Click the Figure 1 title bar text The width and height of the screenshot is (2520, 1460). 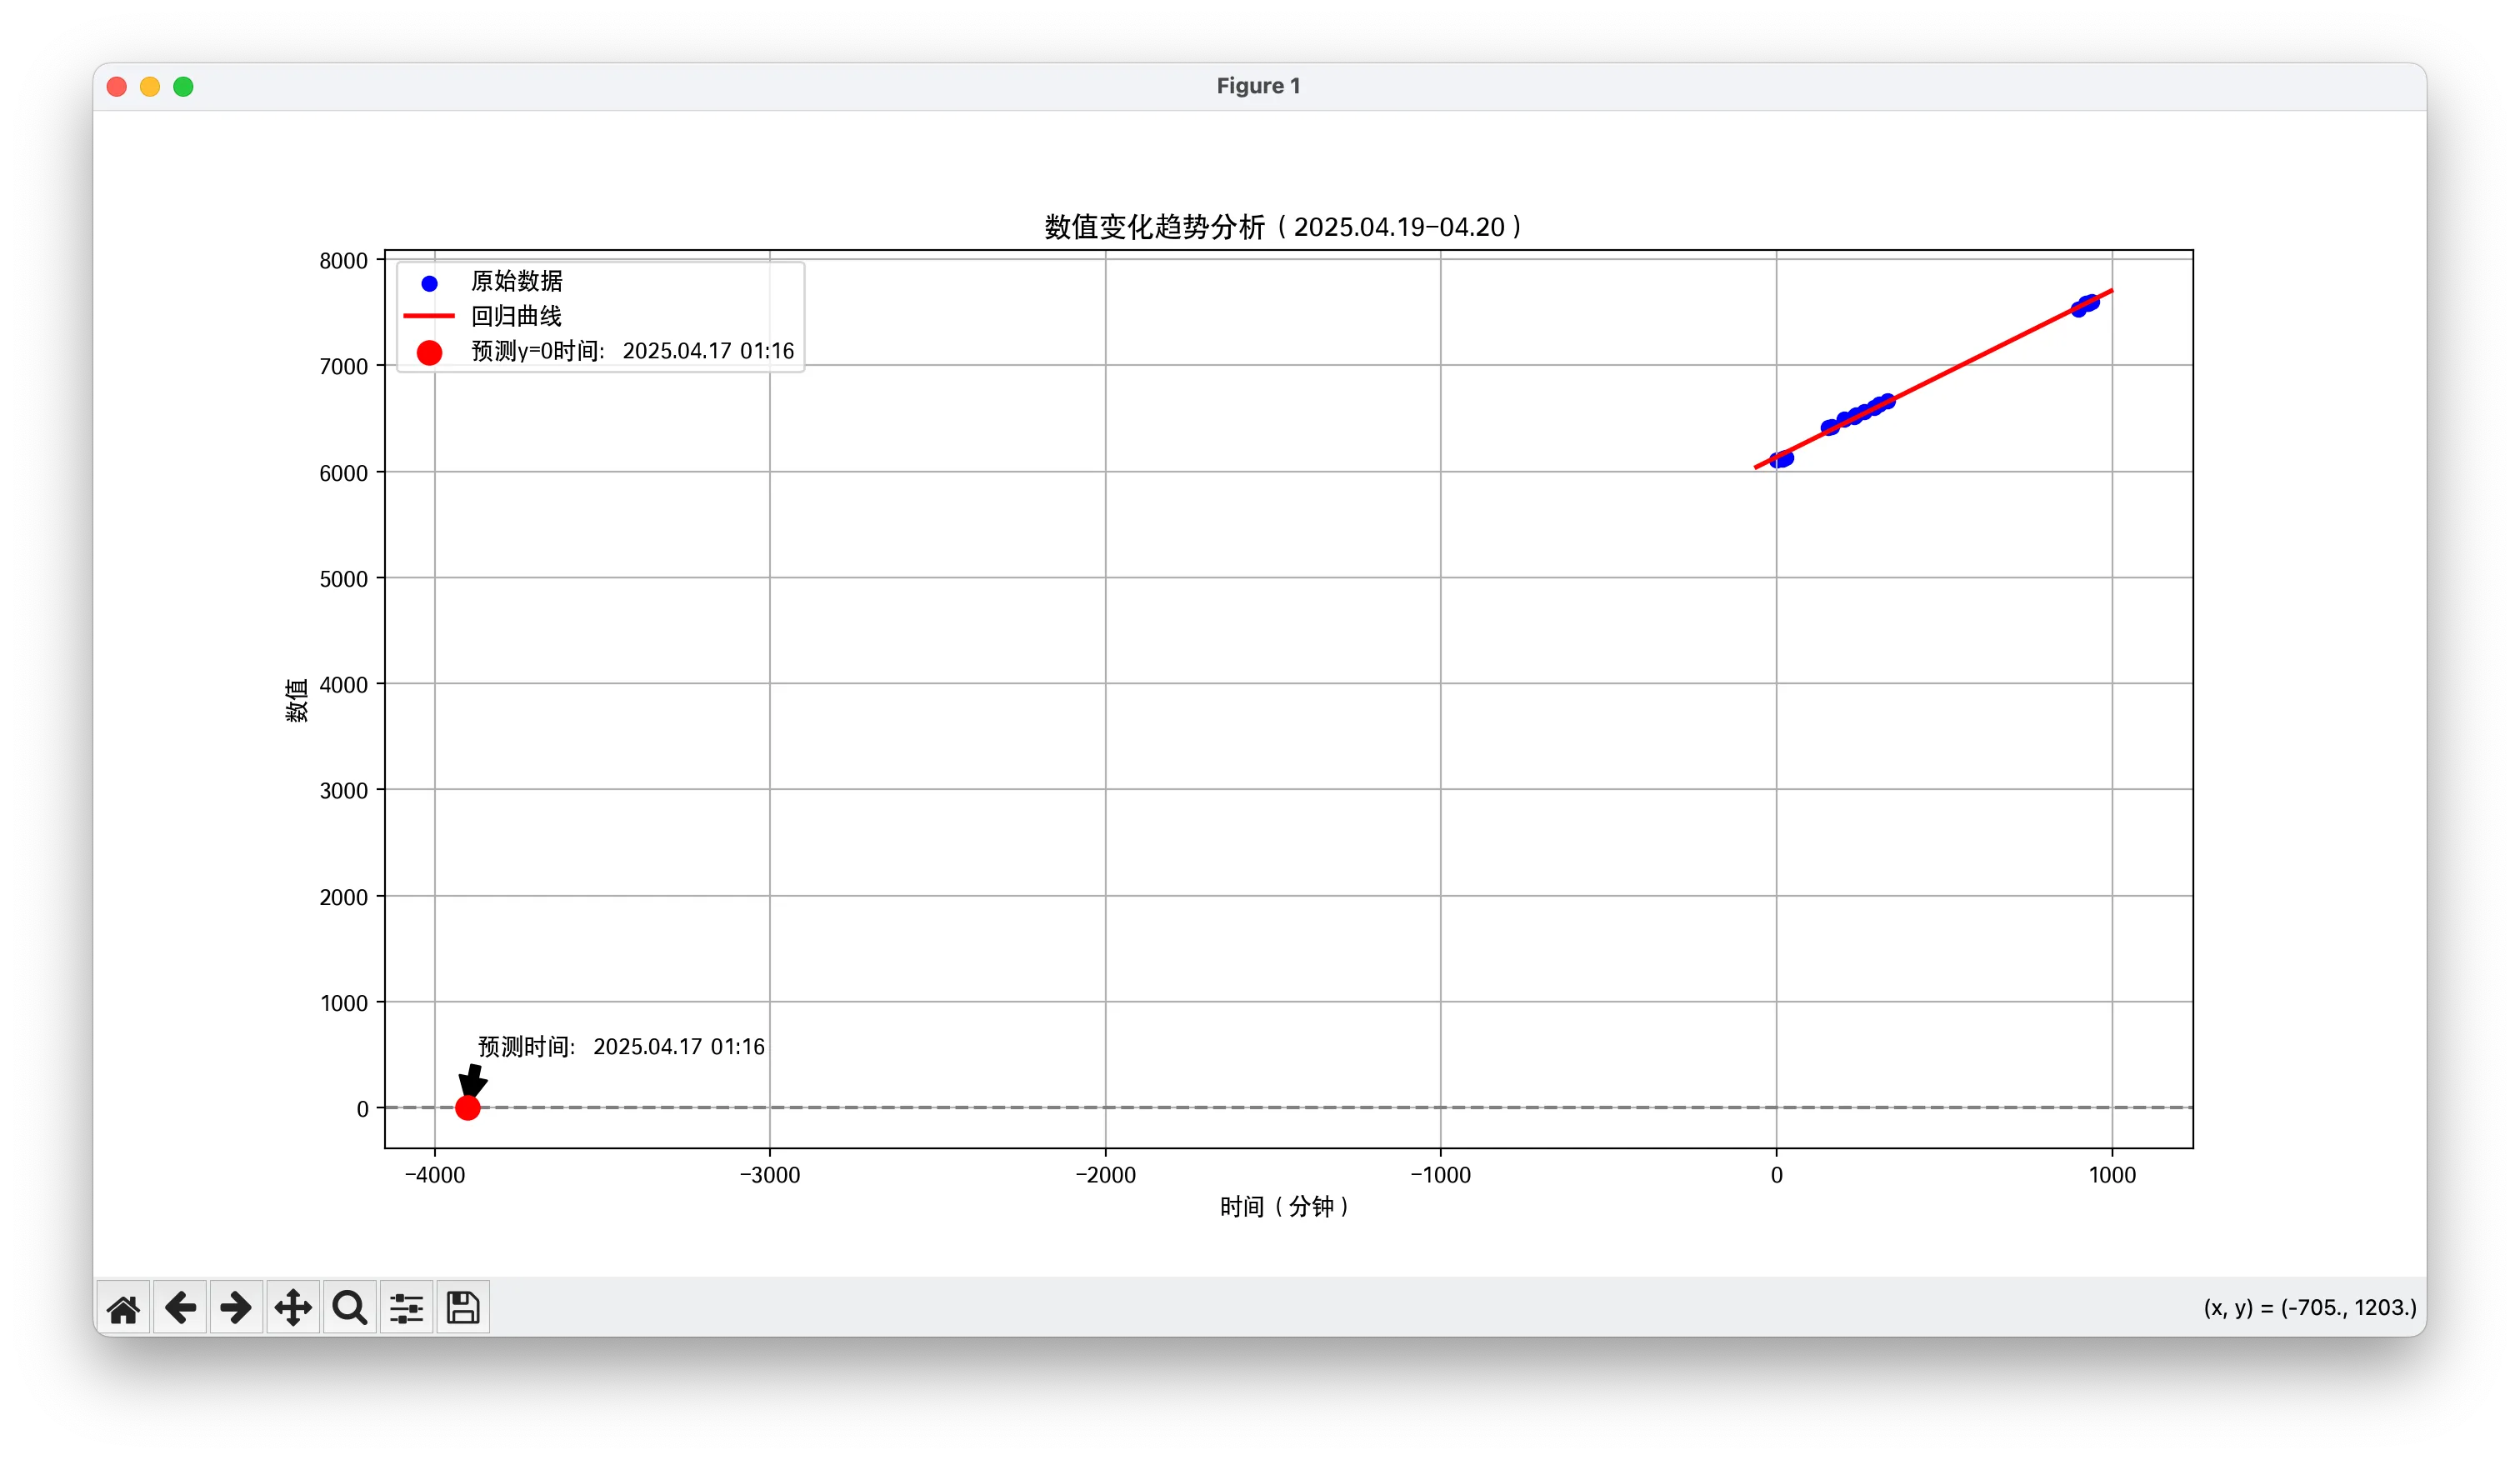(1257, 85)
